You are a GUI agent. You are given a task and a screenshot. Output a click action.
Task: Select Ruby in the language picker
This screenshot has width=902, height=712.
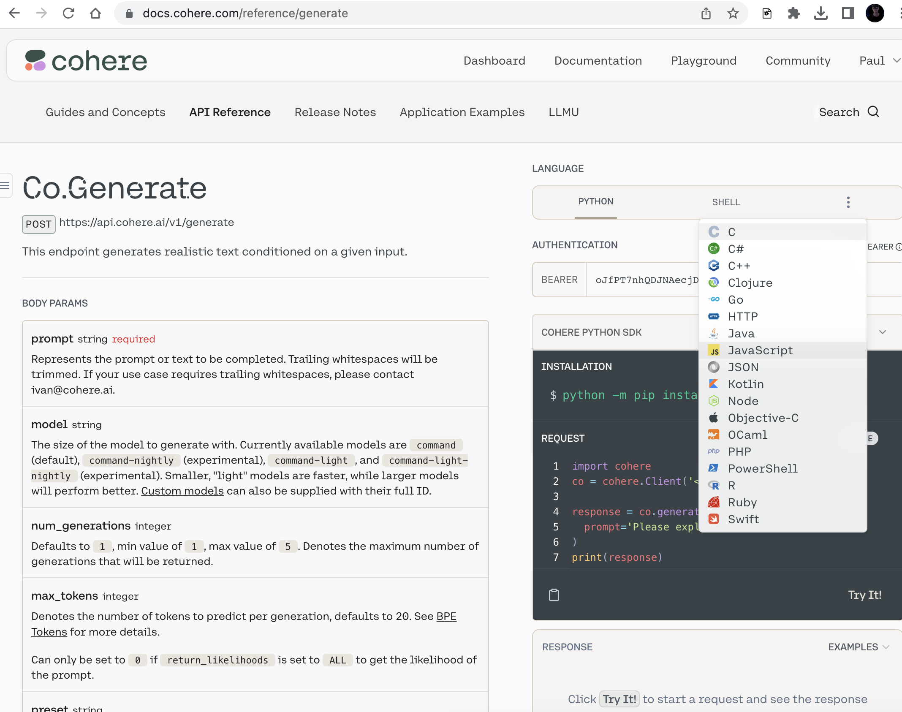(742, 502)
